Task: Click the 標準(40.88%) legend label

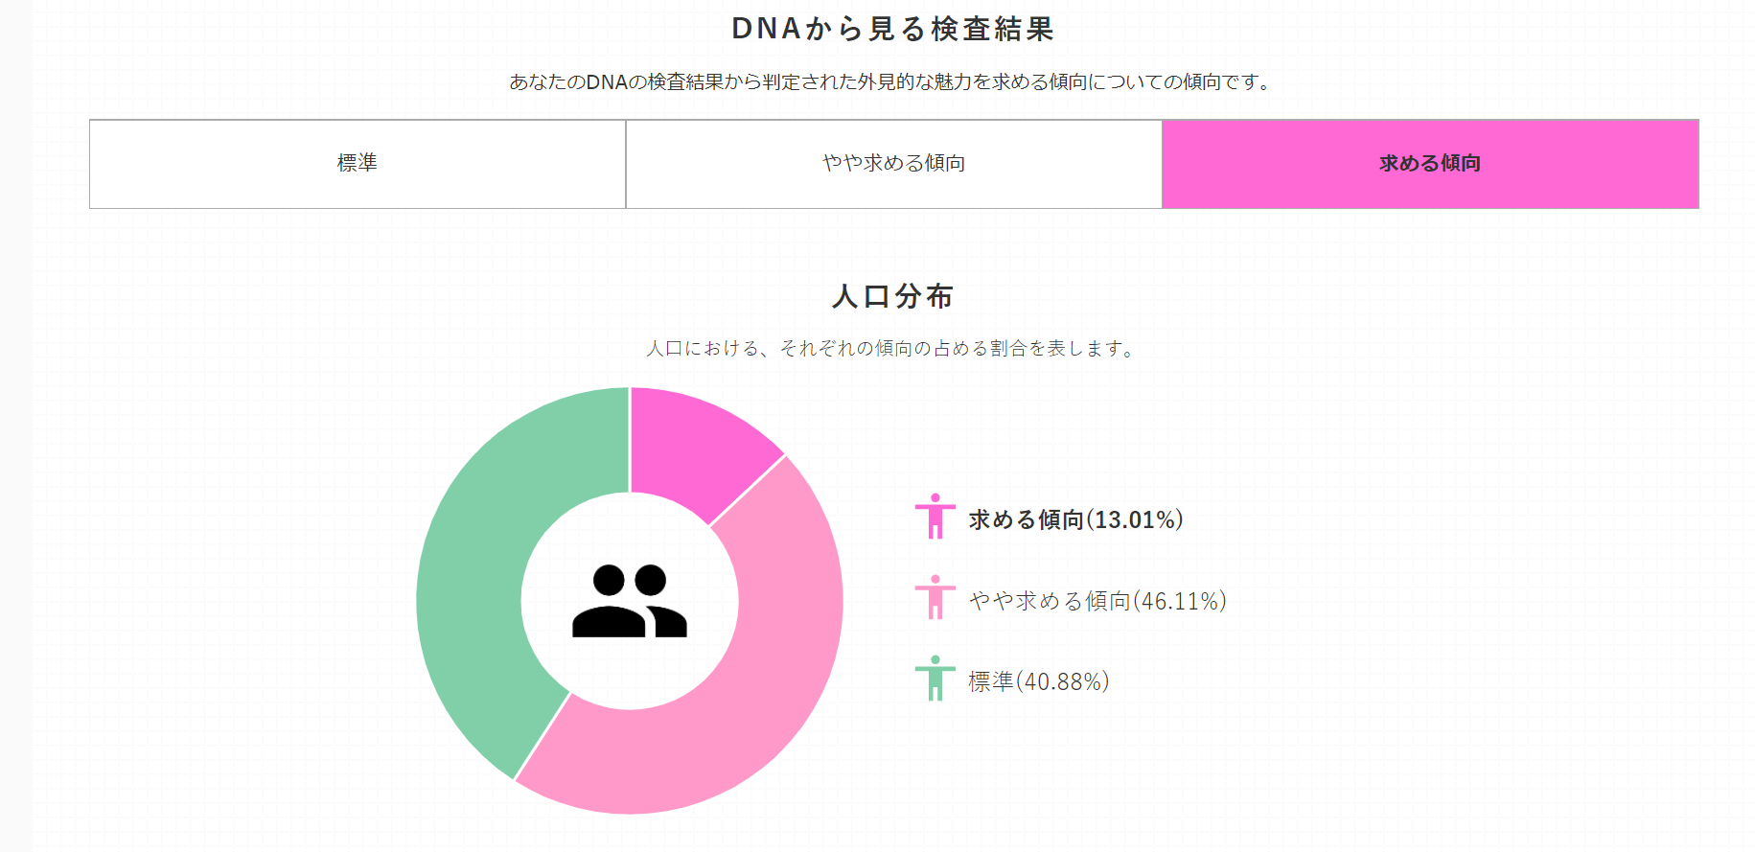Action: pyautogui.click(x=1039, y=681)
